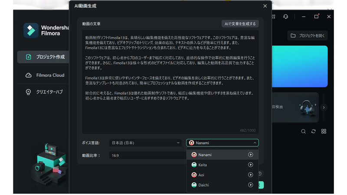Image resolution: width=347 pixels, height=195 pixels.
Task: Preview the Daichi voice sample
Action: [x=250, y=185]
